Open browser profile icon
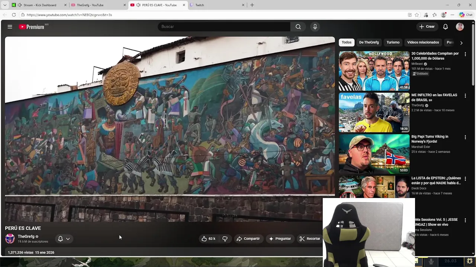The width and height of the screenshot is (476, 267). [443, 15]
